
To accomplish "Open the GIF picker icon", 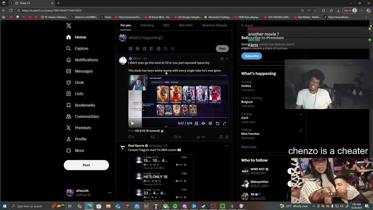I will coord(138,49).
